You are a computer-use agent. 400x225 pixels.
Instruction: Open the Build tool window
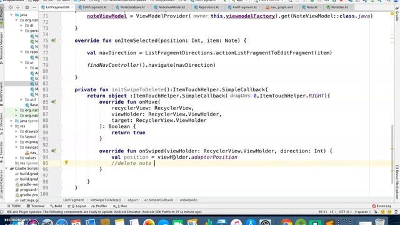[56, 206]
